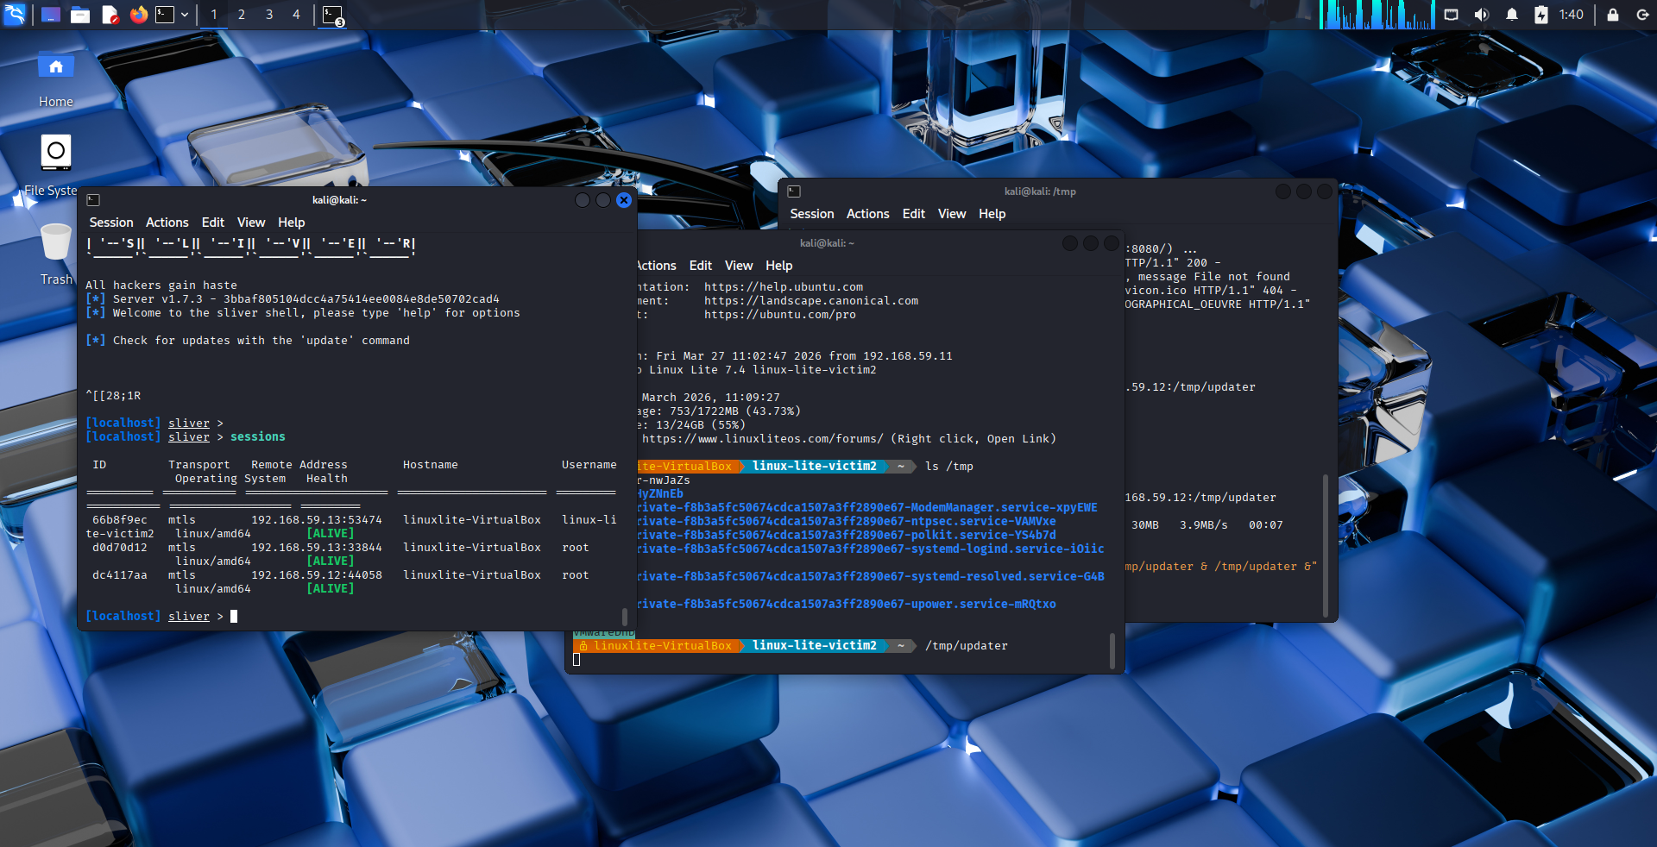The image size is (1657, 847).
Task: Open the Kali applications menu
Action: (15, 14)
